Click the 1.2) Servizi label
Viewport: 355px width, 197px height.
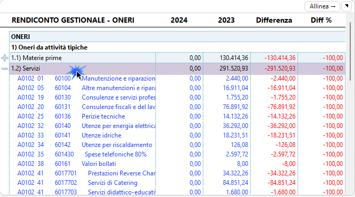click(26, 68)
